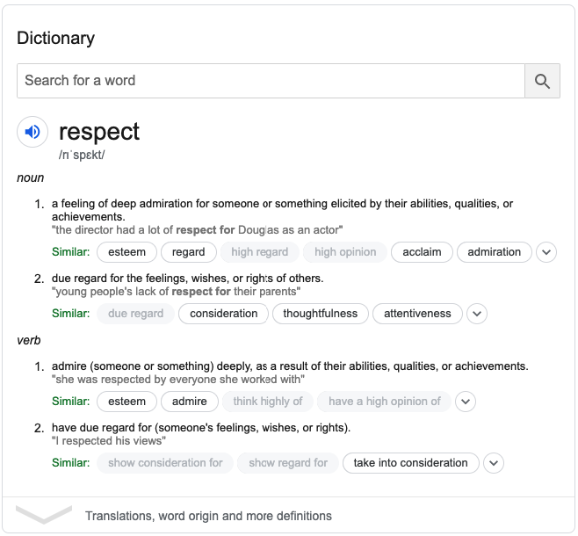
Task: Show more synonyms after 'take into consideration'
Action: click(494, 463)
